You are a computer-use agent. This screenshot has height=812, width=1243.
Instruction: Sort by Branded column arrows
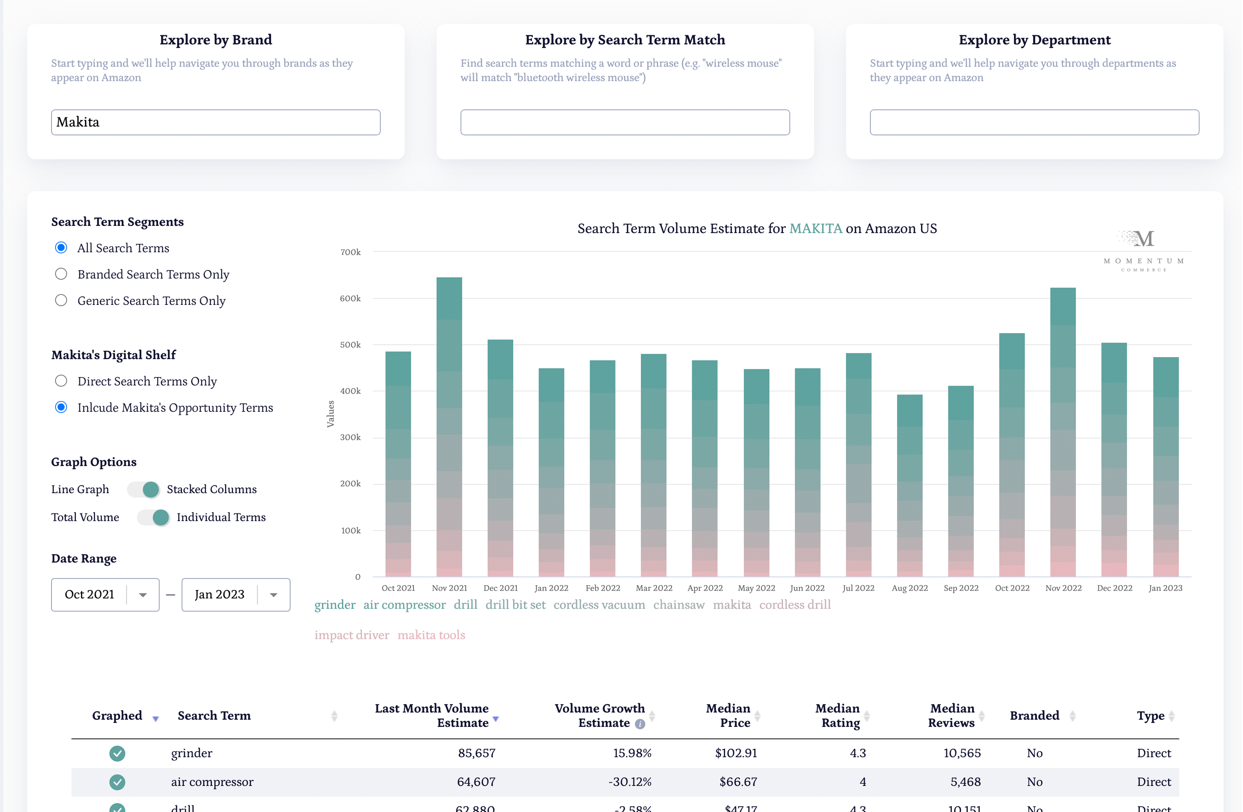point(1072,716)
